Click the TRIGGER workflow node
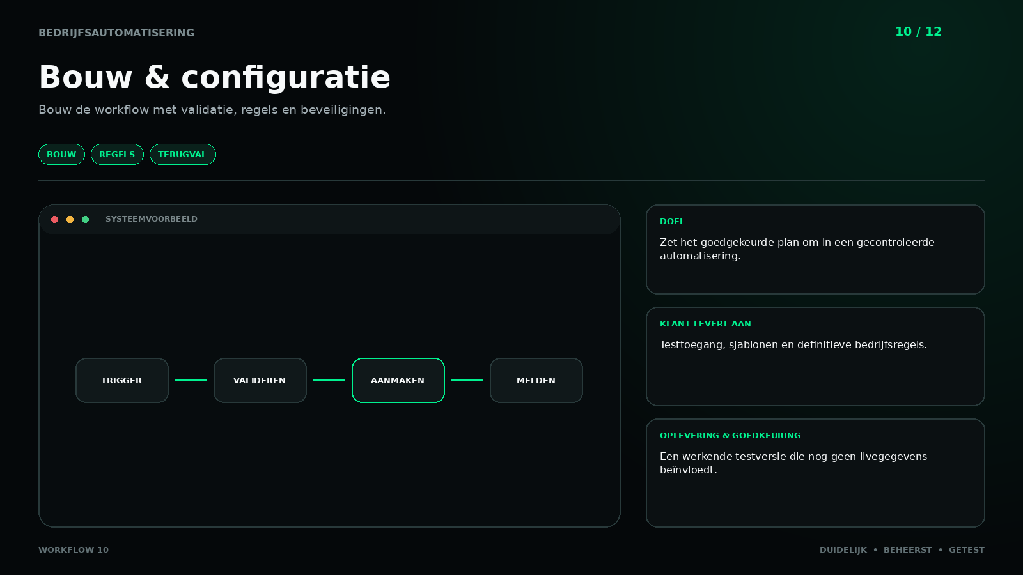 click(x=122, y=380)
